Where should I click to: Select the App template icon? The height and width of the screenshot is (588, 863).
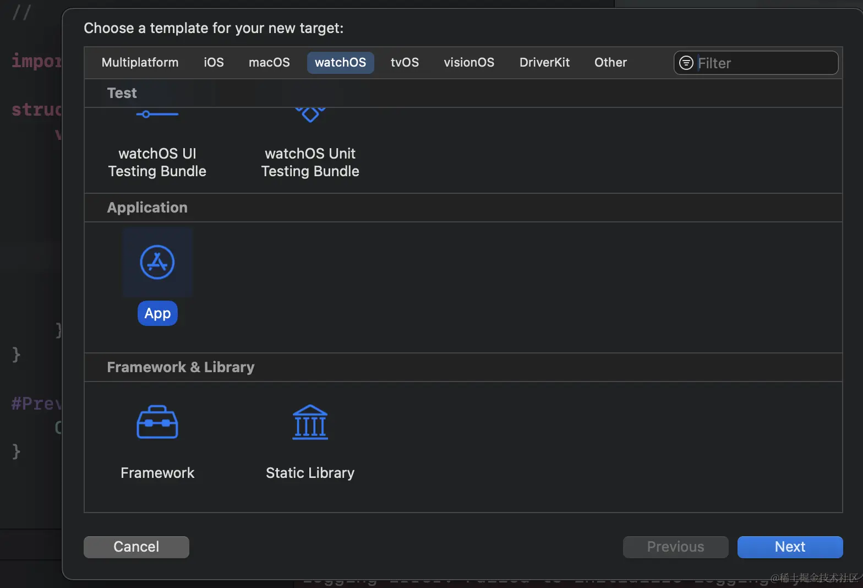pos(157,262)
